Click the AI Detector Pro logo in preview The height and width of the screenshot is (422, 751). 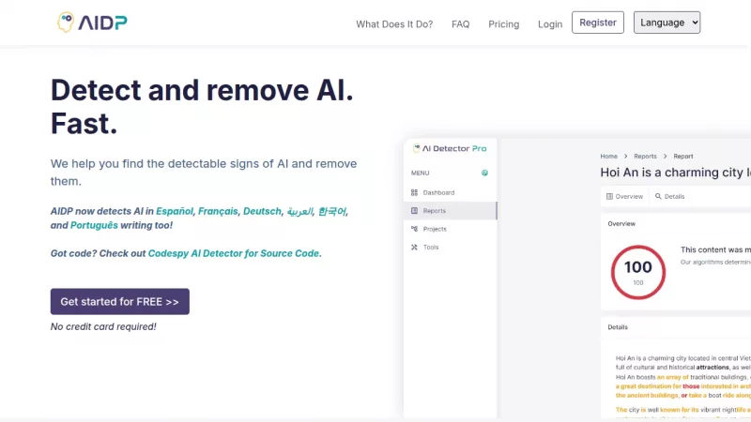tap(450, 148)
